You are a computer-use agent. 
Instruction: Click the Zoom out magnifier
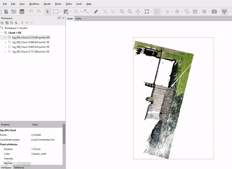[130, 12]
